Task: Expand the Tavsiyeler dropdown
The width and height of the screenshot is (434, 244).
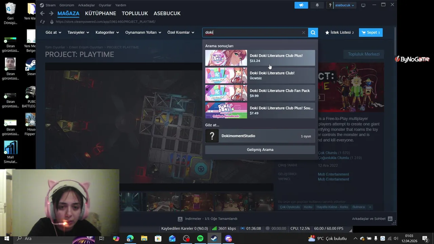Action: click(x=78, y=33)
